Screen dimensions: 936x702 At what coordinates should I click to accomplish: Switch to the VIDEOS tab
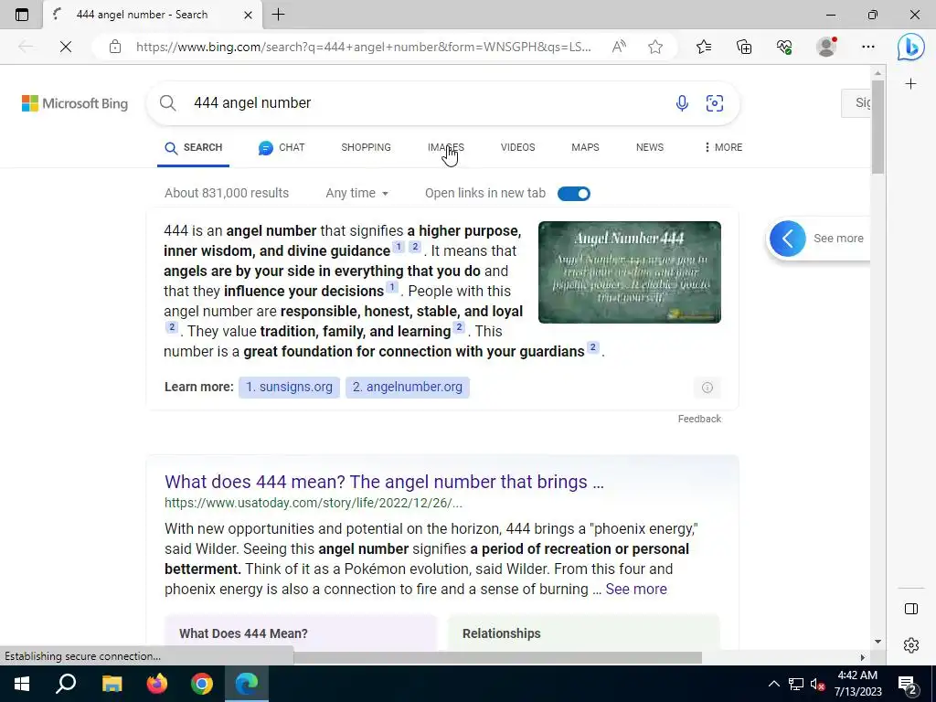pos(517,147)
